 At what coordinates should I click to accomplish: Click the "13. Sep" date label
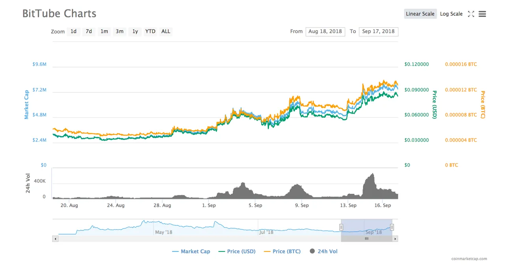point(348,205)
